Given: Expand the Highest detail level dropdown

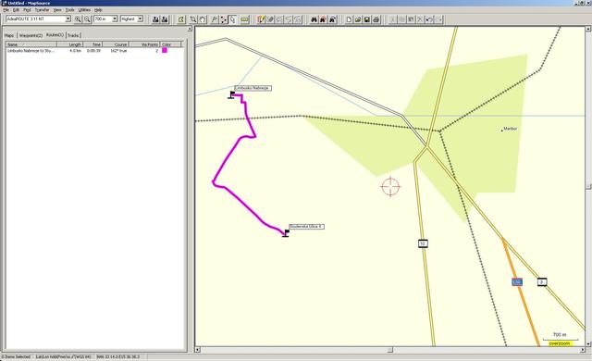Looking at the screenshot, I should 140,19.
